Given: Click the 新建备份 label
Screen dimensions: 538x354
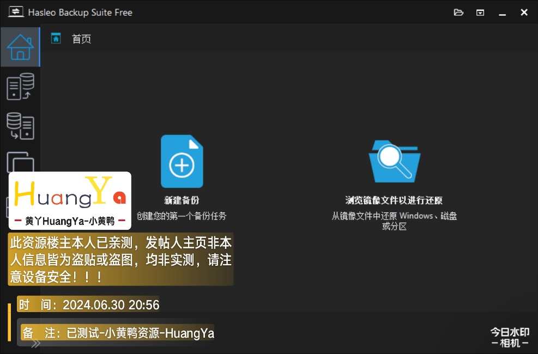Looking at the screenshot, I should [182, 200].
